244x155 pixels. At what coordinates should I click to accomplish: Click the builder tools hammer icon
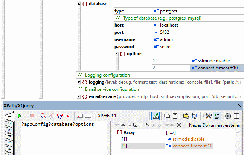pos(208,116)
